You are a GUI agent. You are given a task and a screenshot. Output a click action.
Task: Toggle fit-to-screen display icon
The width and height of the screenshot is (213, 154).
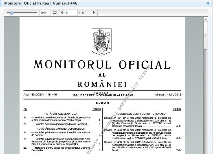(x=54, y=13)
